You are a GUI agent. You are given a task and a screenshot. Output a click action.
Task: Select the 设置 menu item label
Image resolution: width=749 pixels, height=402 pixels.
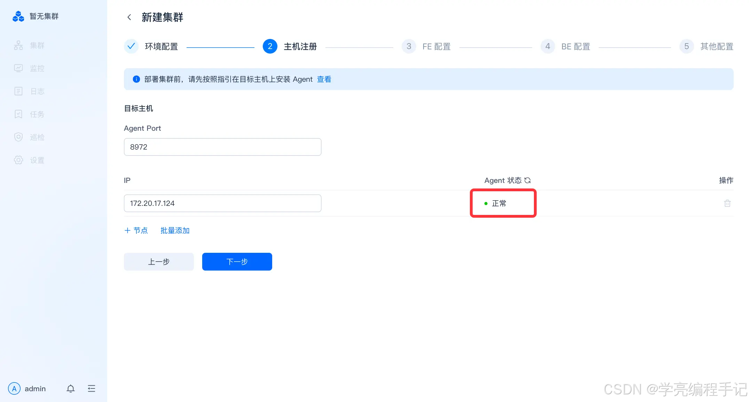pos(37,160)
